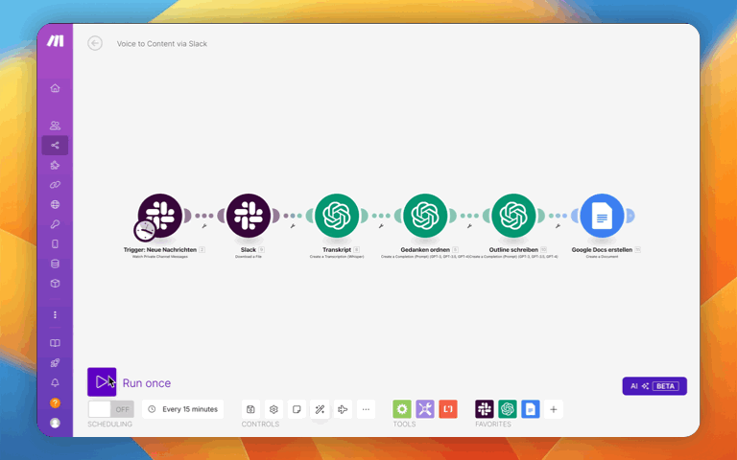Click the Run once play button
The width and height of the screenshot is (737, 460).
click(x=102, y=382)
